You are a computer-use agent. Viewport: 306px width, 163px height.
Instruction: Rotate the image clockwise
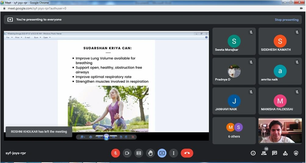click(x=126, y=137)
